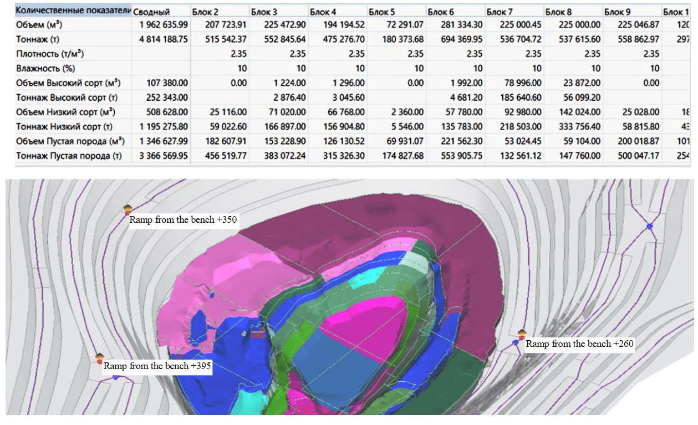This screenshot has height=425, width=698.
Task: Click the "Ramp from the bench +395" label
Action: [157, 366]
